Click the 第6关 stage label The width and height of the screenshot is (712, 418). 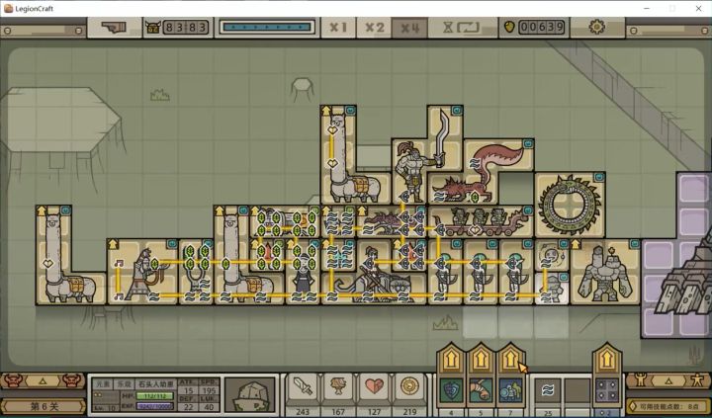coord(44,406)
